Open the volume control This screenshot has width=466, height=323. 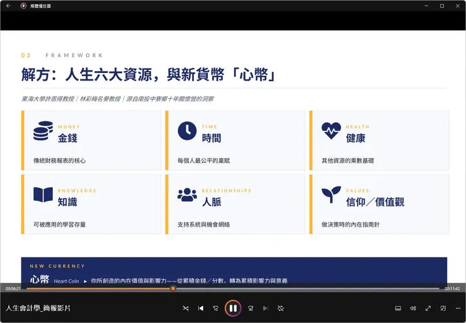click(413, 309)
